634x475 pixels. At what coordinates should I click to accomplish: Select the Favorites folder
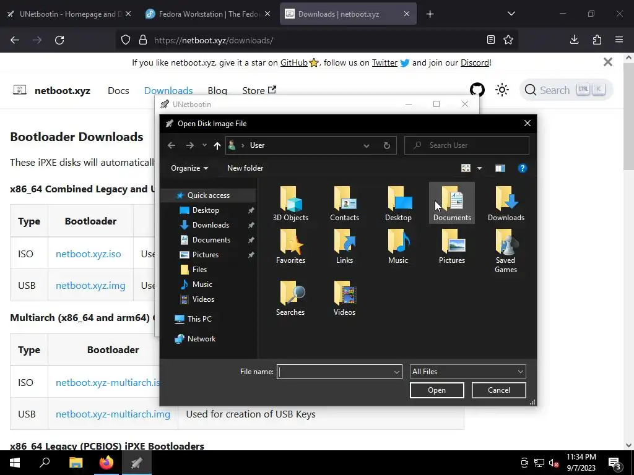click(290, 246)
